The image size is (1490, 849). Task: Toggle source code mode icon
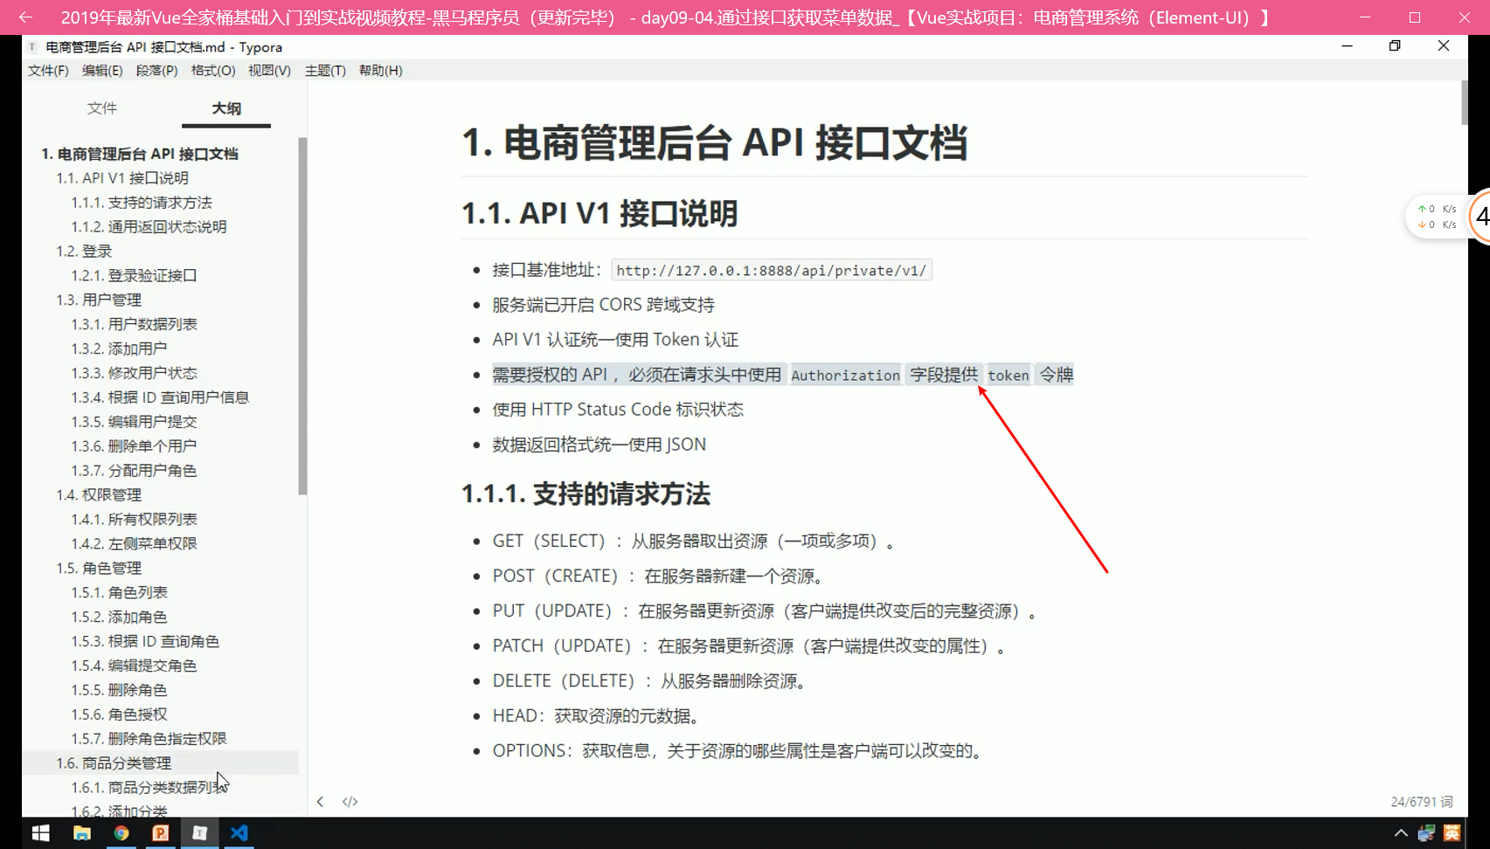350,802
